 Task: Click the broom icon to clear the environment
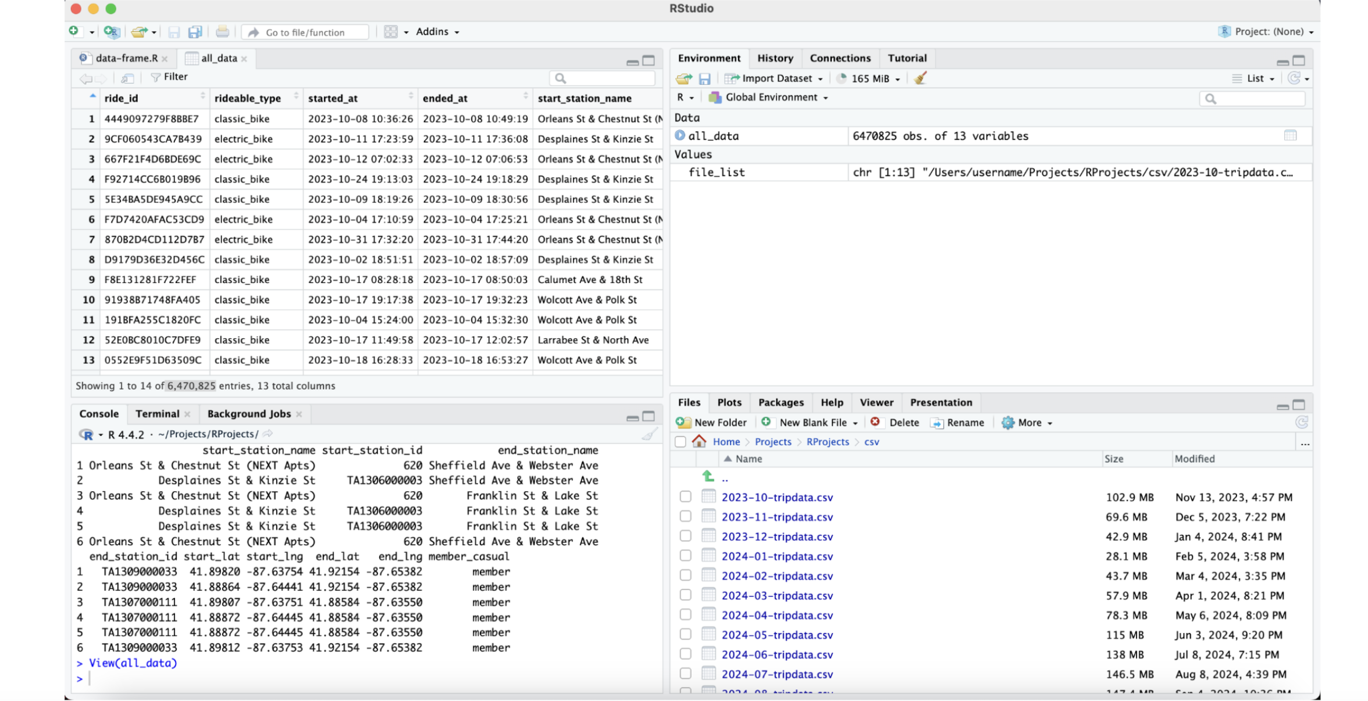pyautogui.click(x=920, y=78)
